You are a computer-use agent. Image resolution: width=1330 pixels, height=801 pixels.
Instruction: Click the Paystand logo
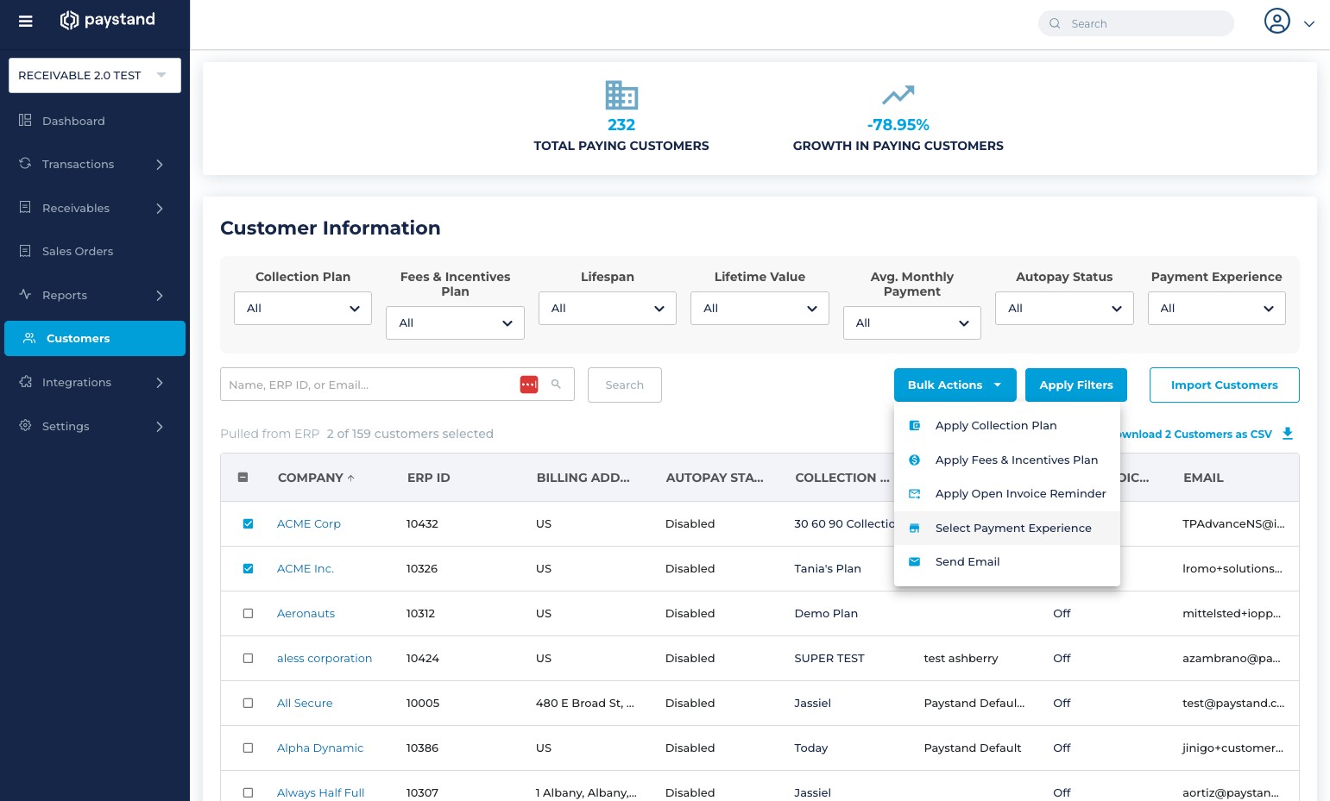pyautogui.click(x=108, y=20)
